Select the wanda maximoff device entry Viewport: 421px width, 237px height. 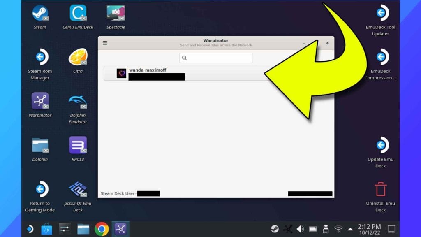185,73
